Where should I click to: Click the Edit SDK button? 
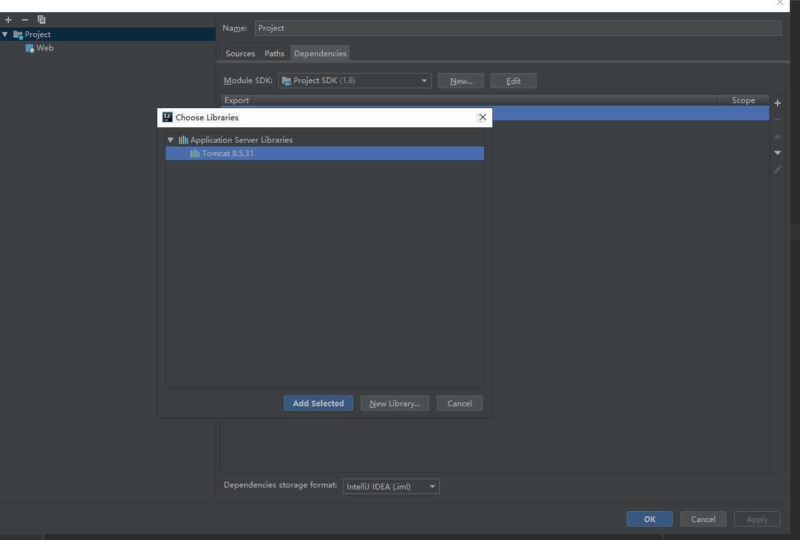coord(514,81)
